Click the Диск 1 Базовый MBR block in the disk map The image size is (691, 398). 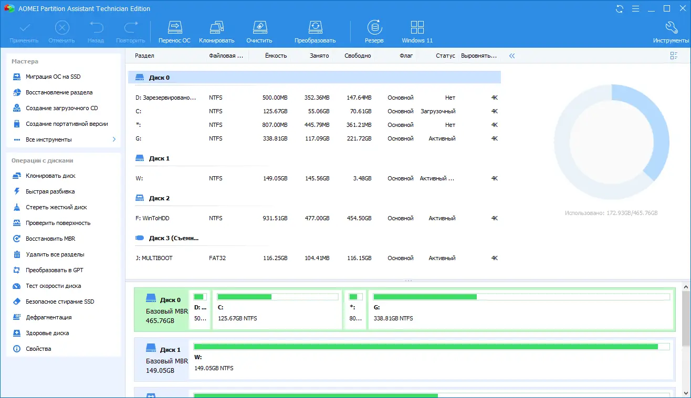[162, 359]
